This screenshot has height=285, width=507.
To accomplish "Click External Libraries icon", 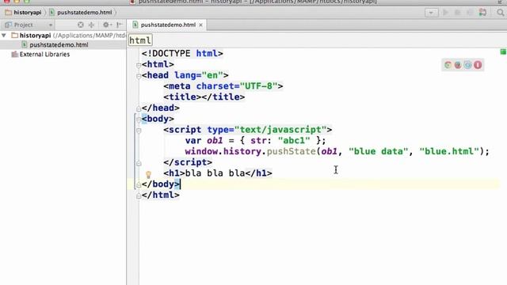I will pos(14,55).
